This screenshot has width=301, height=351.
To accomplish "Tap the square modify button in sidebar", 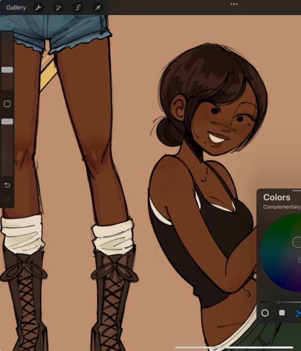I will pos(7,104).
